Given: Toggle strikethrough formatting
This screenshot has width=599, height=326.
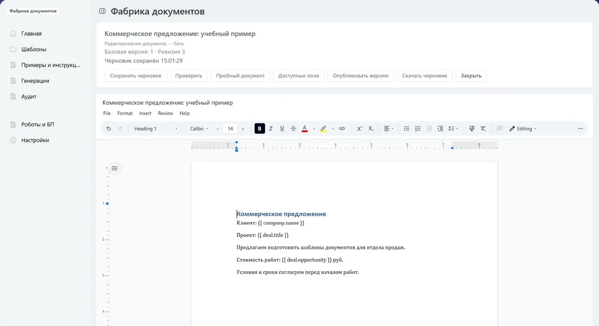Looking at the screenshot, I should (x=293, y=129).
